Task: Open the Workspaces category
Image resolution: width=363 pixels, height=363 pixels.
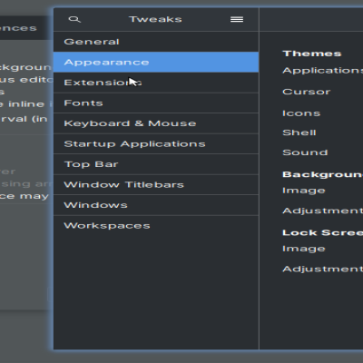Action: (x=156, y=226)
